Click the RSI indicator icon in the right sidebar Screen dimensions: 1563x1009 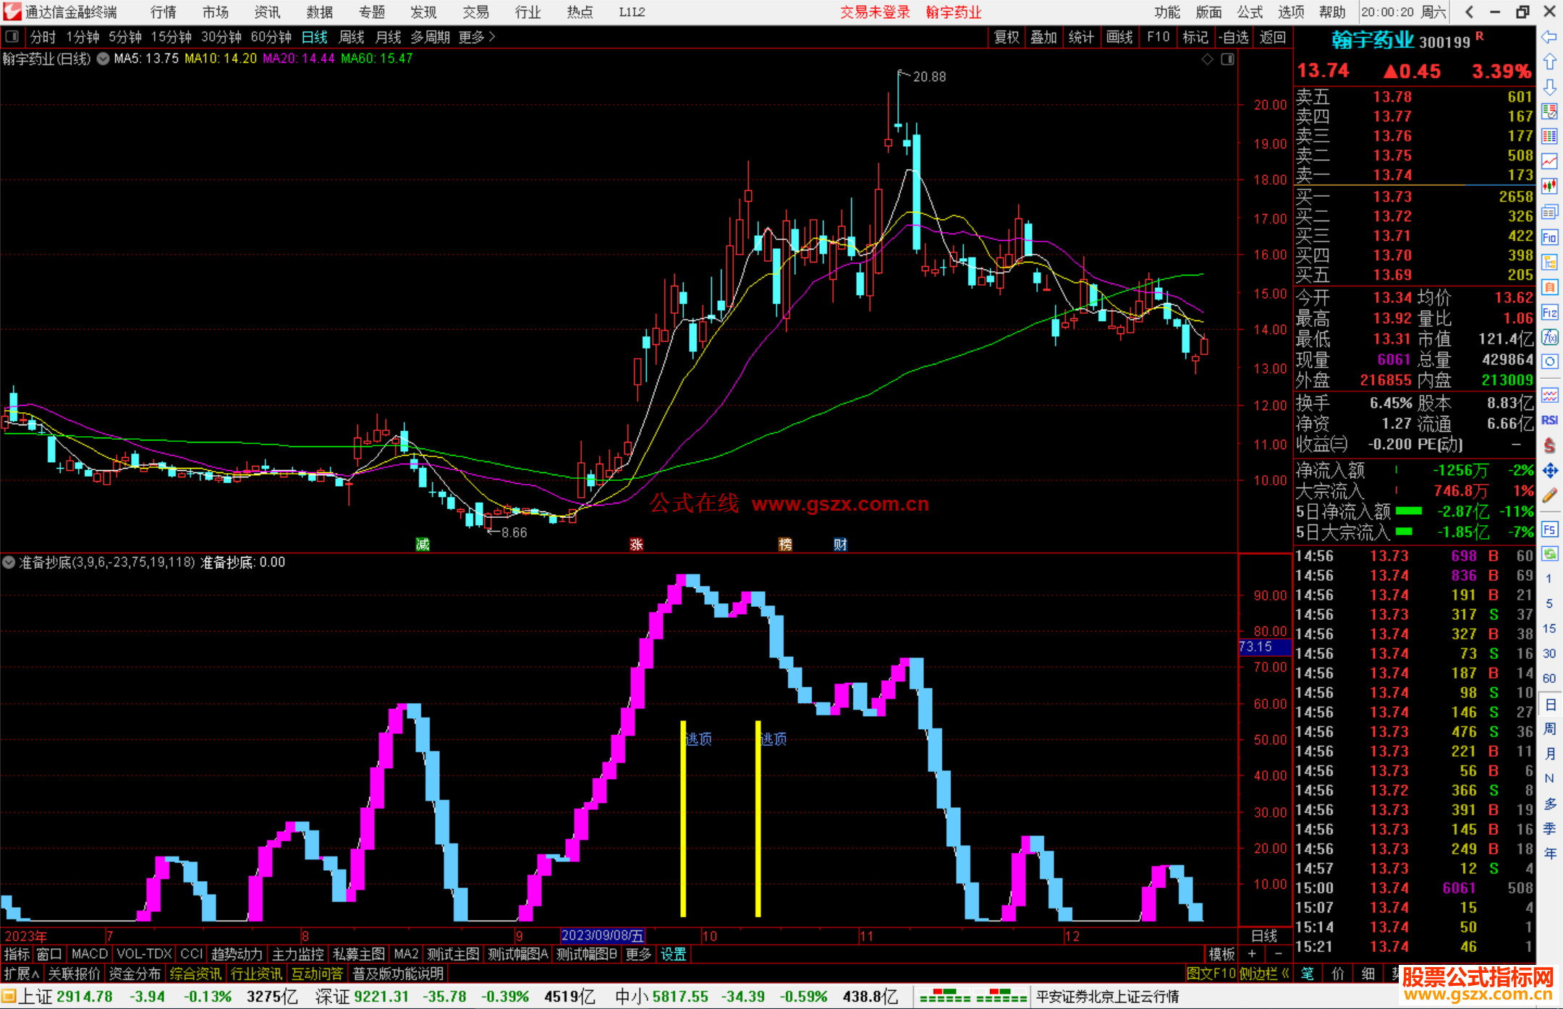coord(1549,420)
